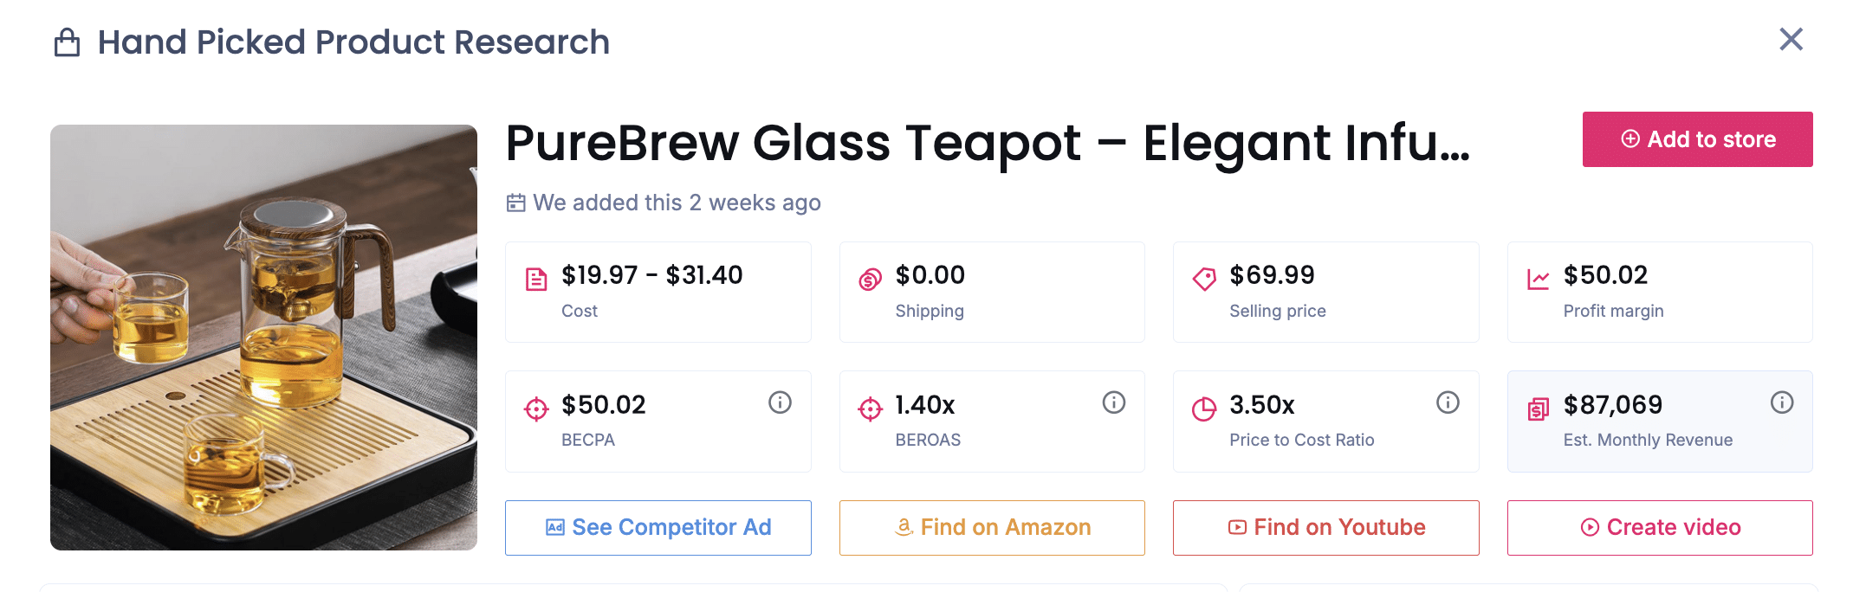Click the Find on Amazon link

click(x=992, y=526)
